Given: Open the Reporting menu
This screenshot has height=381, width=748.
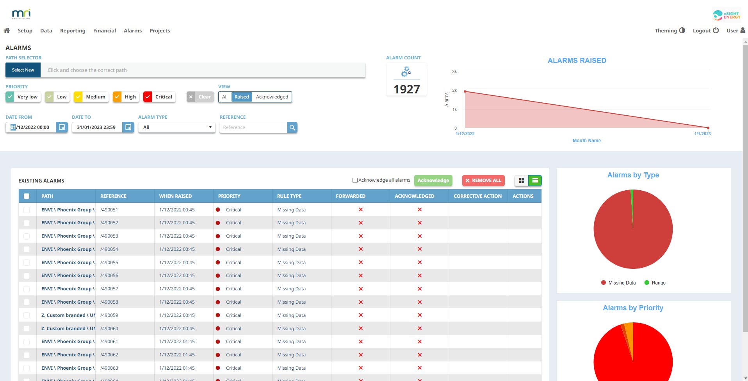Looking at the screenshot, I should point(72,30).
